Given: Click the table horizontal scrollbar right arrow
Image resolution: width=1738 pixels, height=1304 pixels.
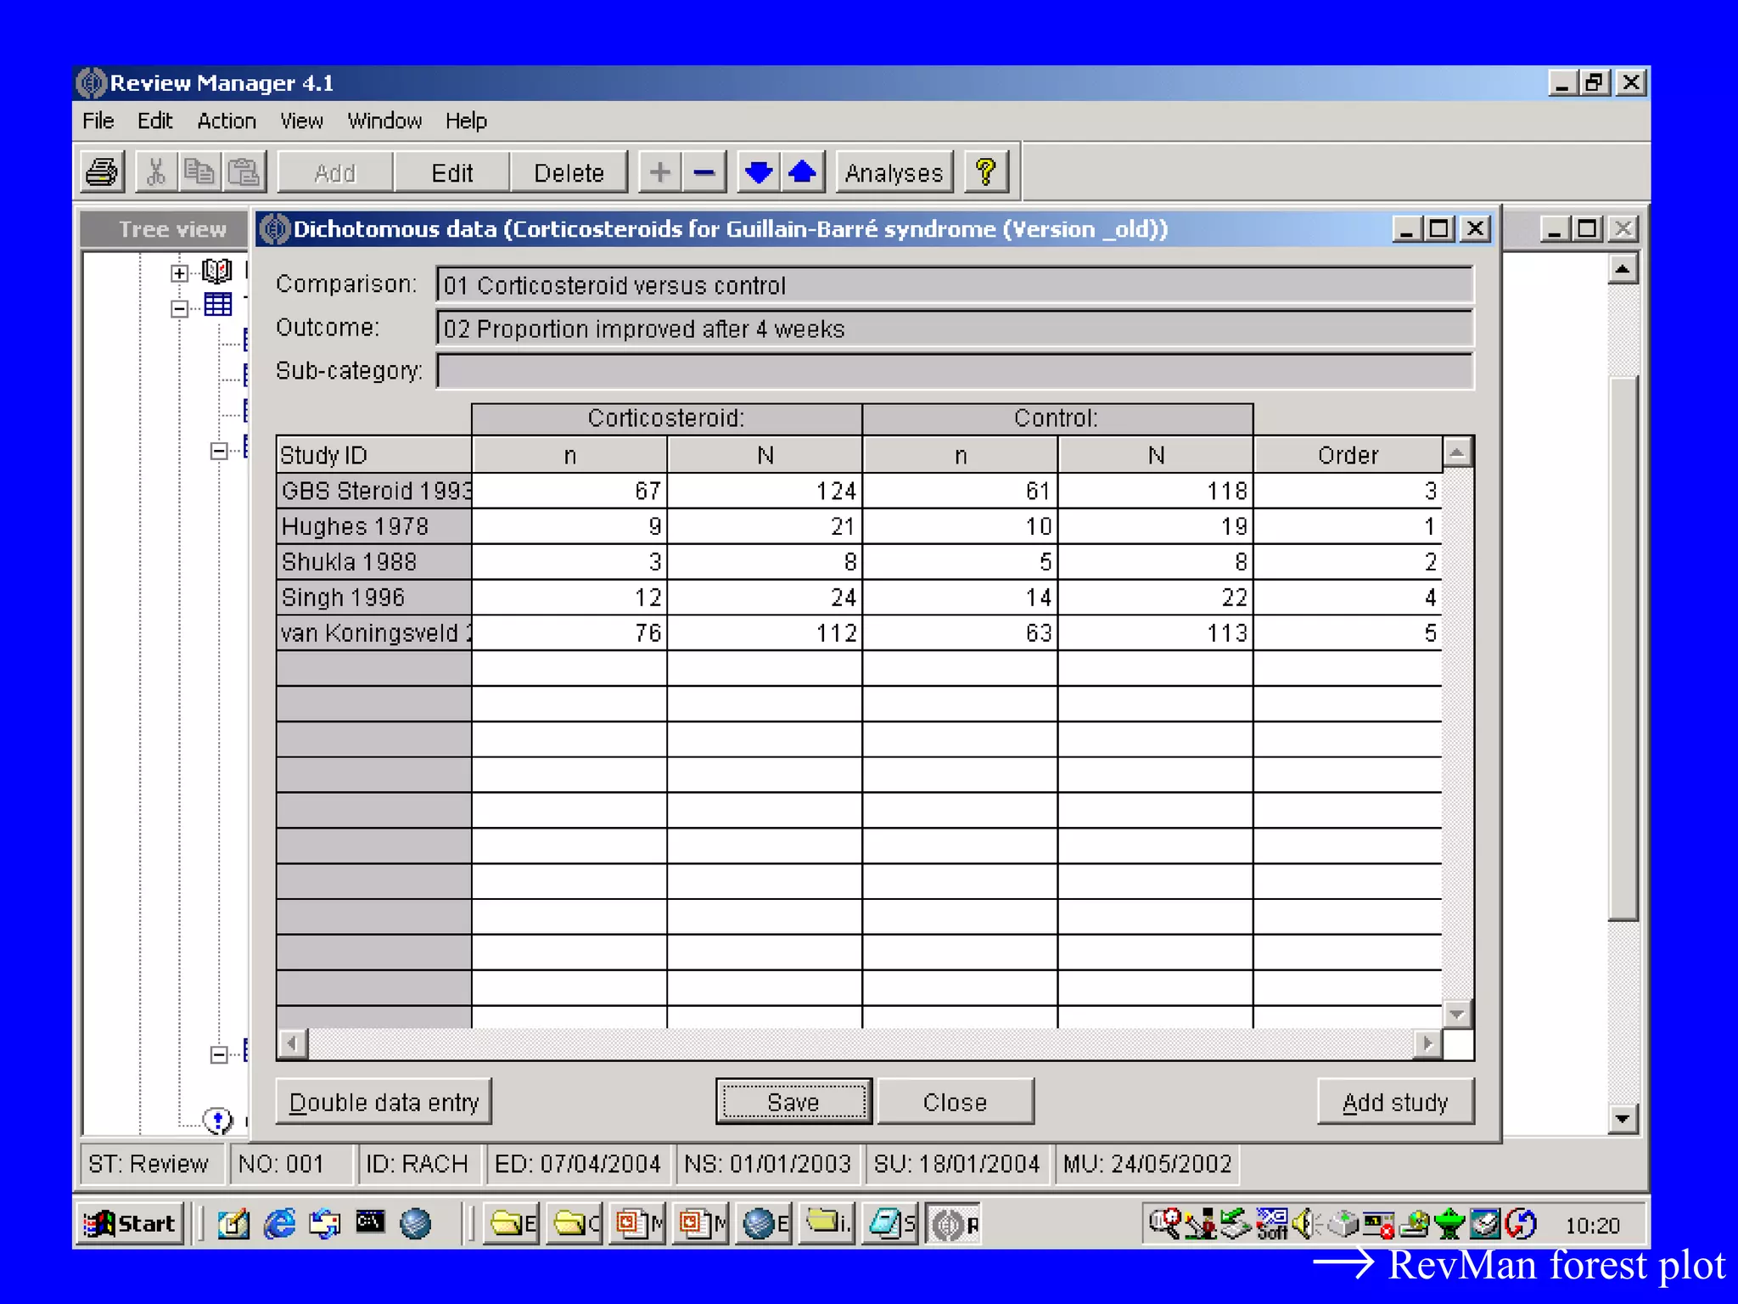Looking at the screenshot, I should tap(1427, 1043).
